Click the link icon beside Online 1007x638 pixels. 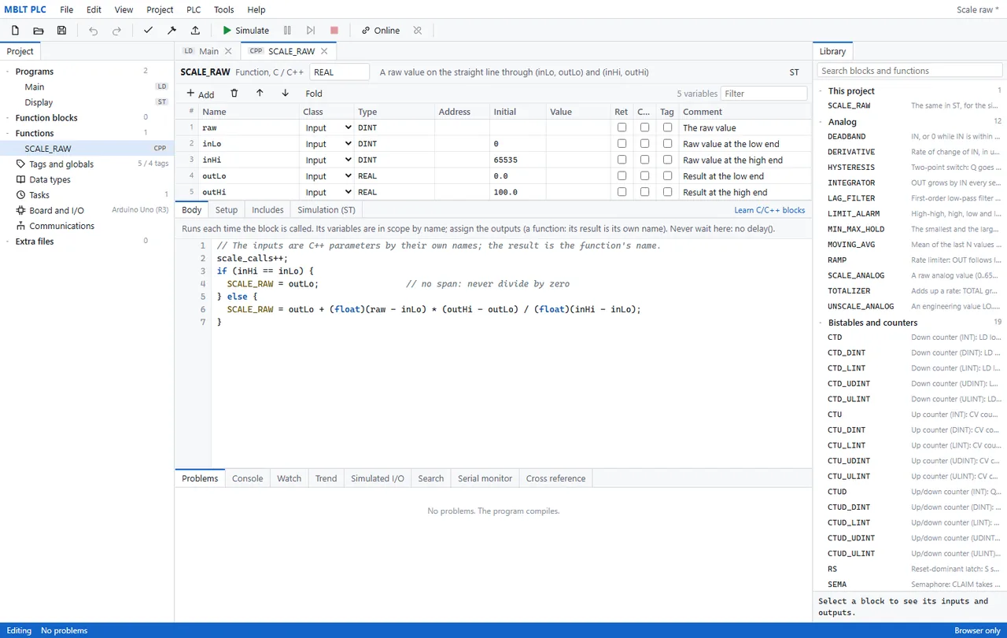pos(366,31)
